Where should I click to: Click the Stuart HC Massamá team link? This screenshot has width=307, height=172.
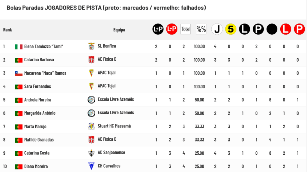click(114, 126)
